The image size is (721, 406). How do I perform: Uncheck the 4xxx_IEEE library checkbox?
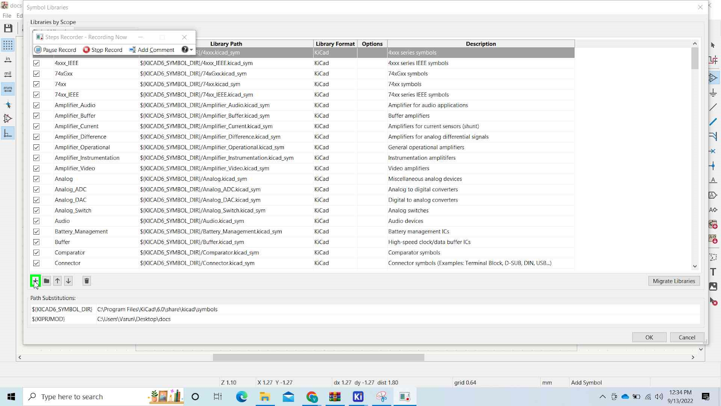37,63
